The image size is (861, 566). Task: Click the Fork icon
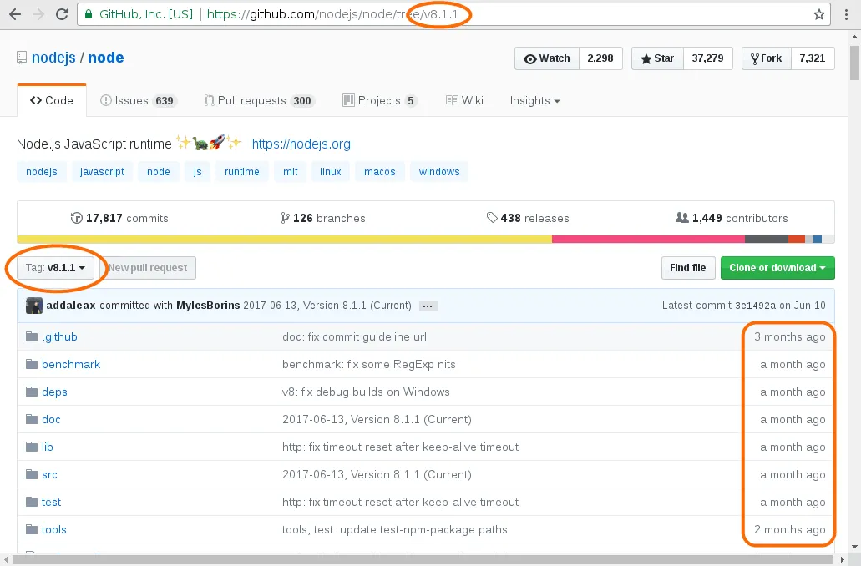tap(753, 58)
